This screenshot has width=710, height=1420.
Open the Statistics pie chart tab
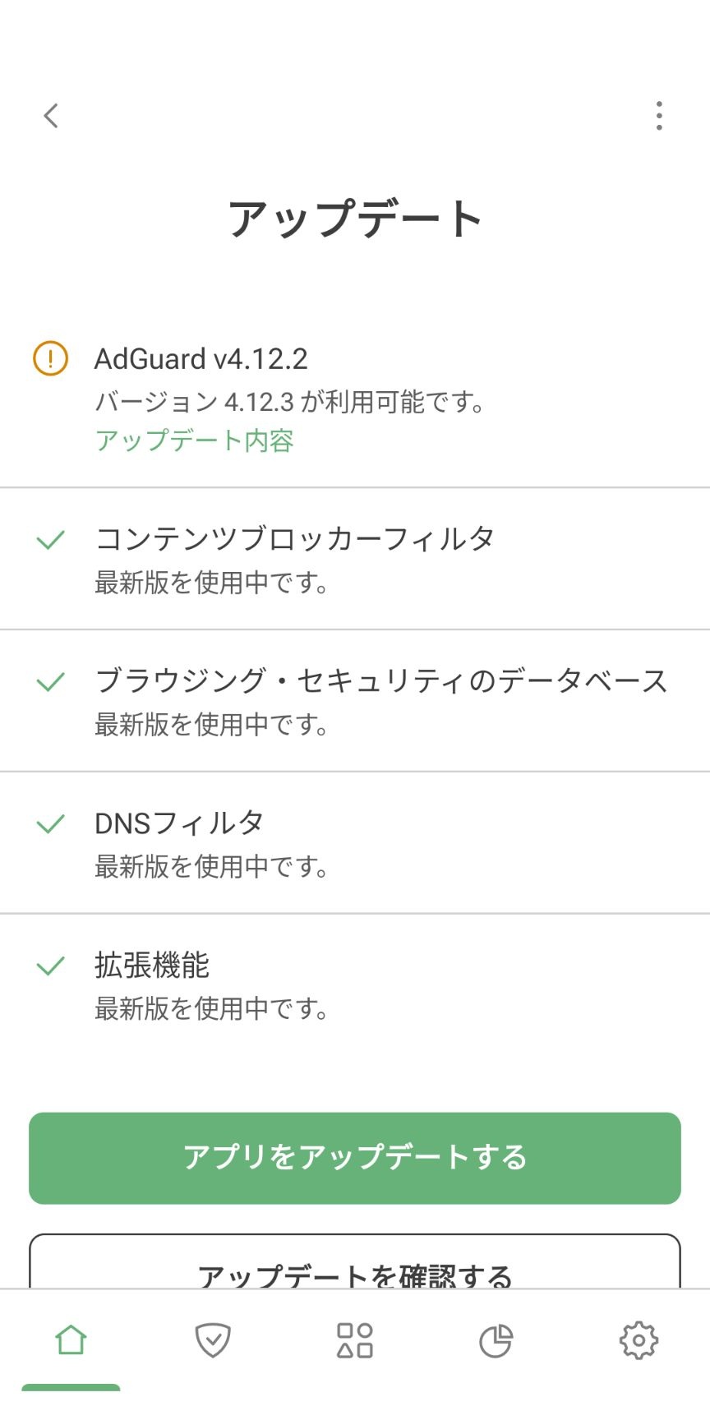(x=496, y=1340)
